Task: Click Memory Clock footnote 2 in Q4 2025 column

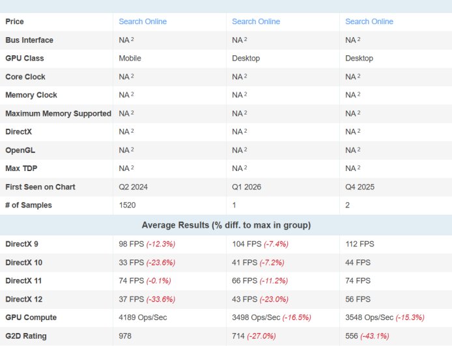Action: tap(360, 94)
